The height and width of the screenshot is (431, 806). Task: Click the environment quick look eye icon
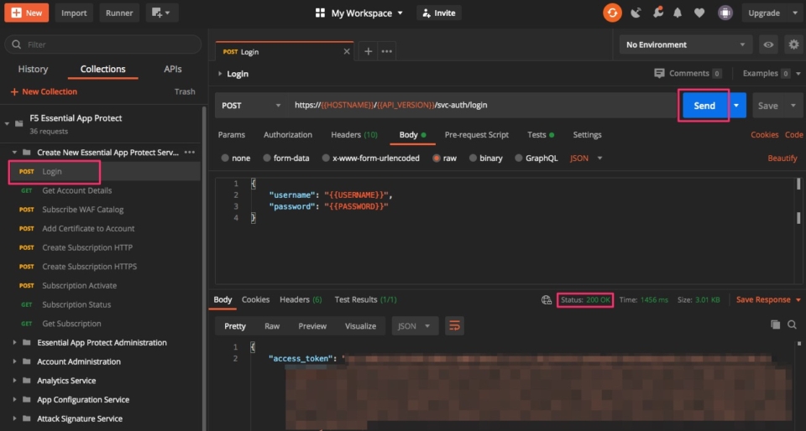[x=768, y=44]
